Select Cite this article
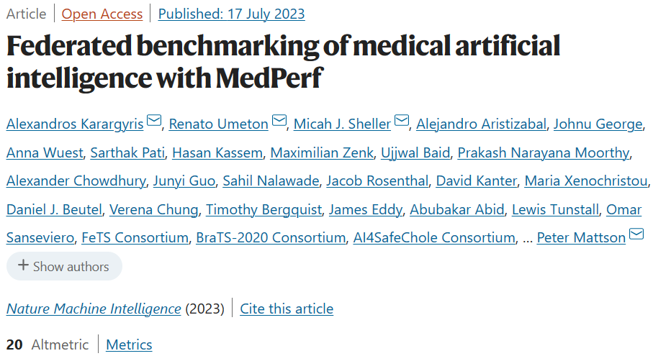The height and width of the screenshot is (356, 653). [287, 309]
